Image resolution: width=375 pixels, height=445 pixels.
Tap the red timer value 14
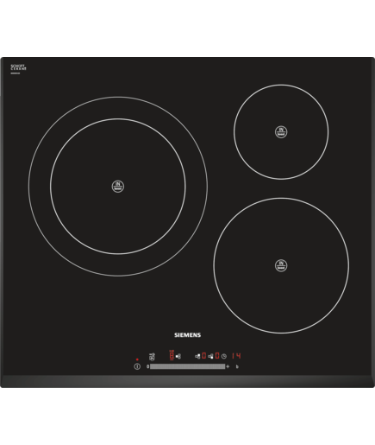click(x=236, y=356)
